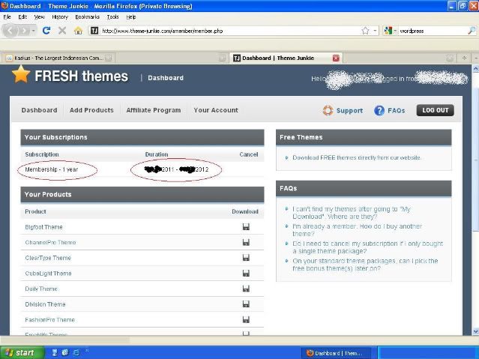The height and width of the screenshot is (359, 479).
Task: Click the FAQs link text in the nav bar
Action: (397, 111)
